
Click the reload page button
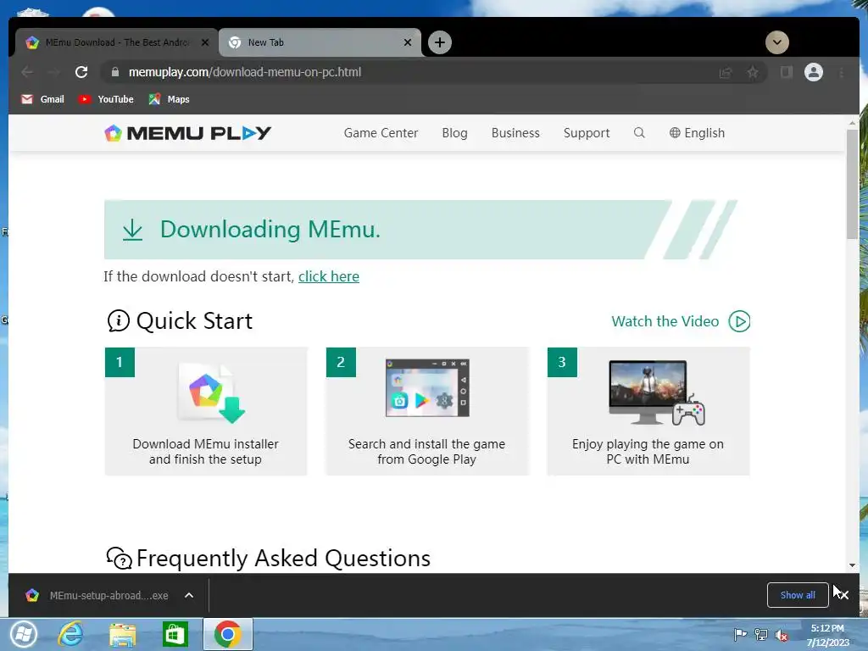81,72
